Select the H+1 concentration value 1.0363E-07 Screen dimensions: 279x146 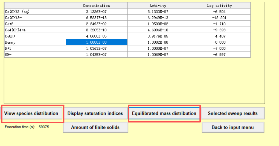pyautogui.click(x=97, y=49)
